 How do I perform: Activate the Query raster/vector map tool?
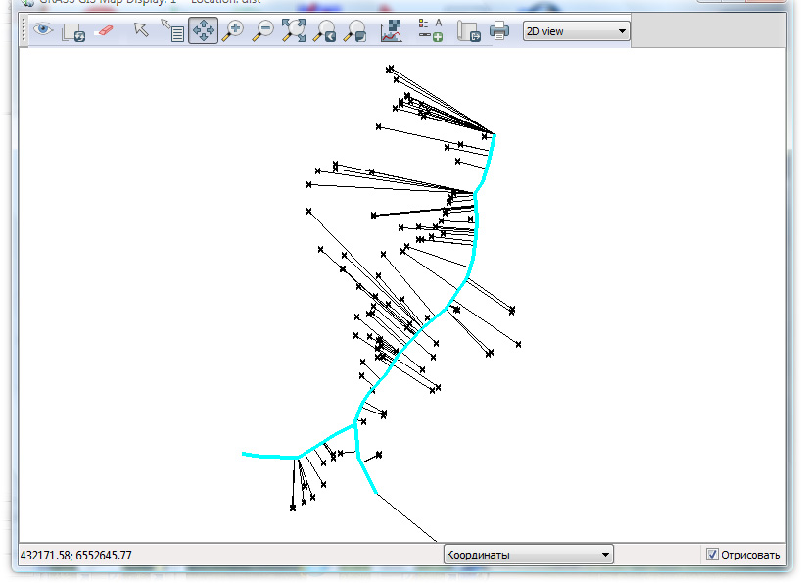[x=172, y=30]
